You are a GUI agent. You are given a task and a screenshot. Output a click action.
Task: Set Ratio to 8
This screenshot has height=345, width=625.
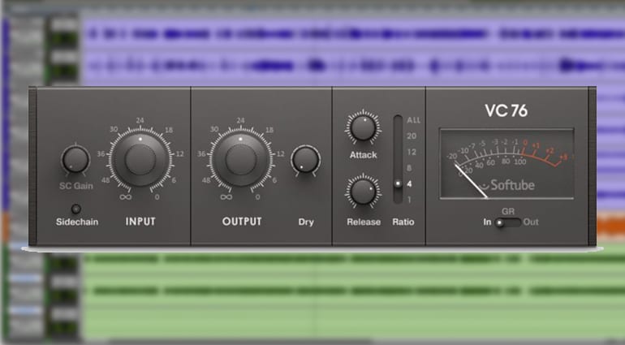(x=409, y=168)
